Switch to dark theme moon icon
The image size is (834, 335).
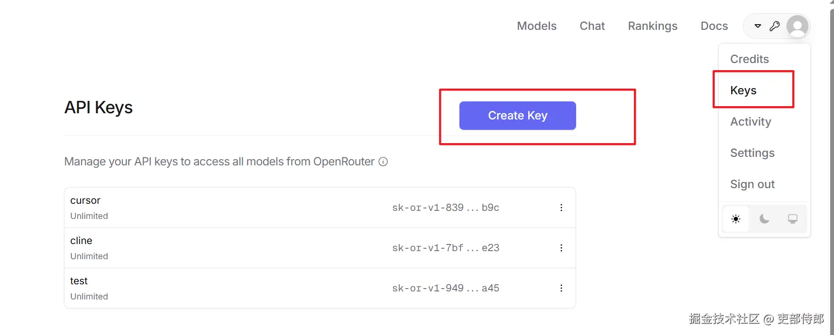tap(764, 219)
